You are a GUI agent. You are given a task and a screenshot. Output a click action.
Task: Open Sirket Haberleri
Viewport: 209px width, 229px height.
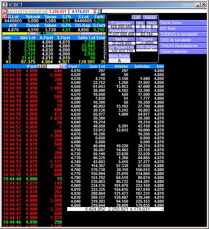[x=183, y=51]
